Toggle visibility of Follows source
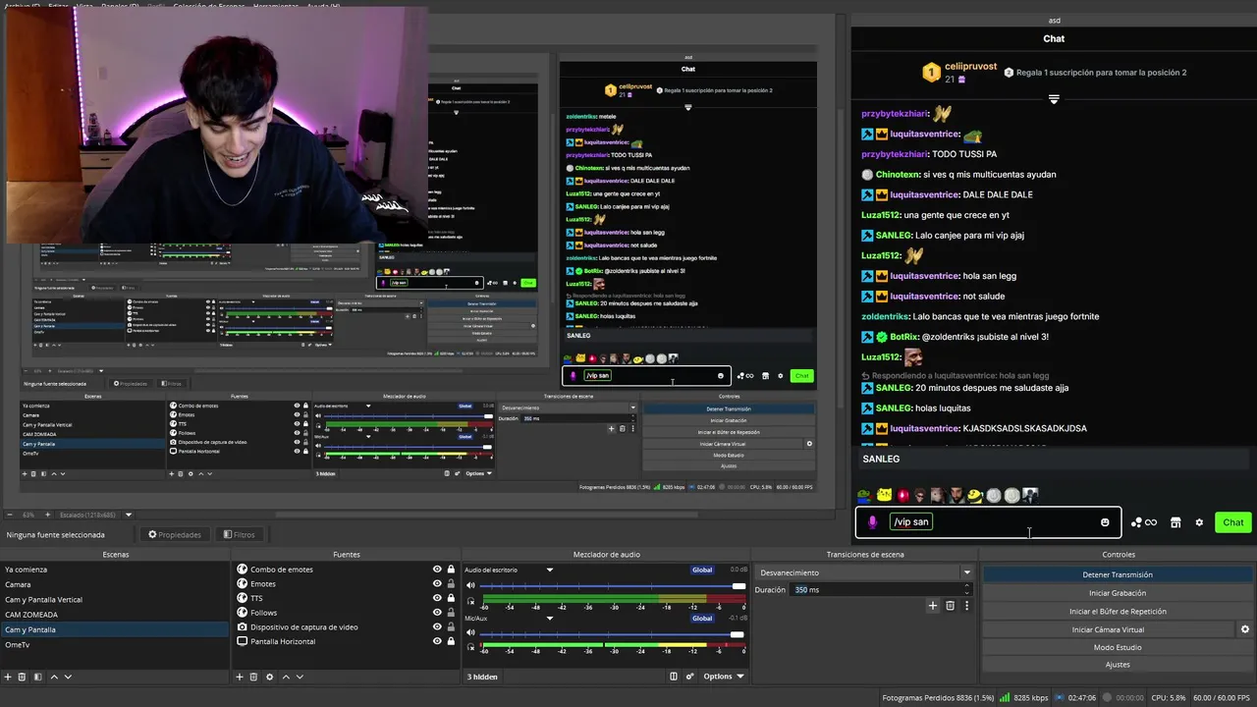This screenshot has height=707, width=1257. (x=438, y=613)
